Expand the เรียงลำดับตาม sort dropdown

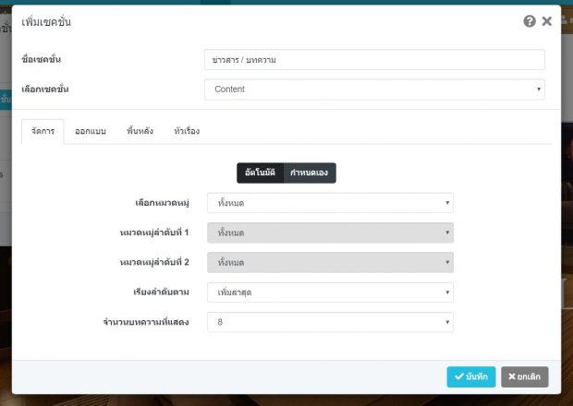[x=330, y=293]
